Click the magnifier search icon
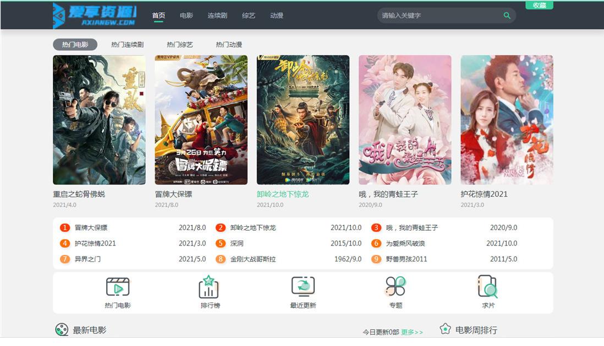This screenshot has height=346, width=604. click(507, 15)
